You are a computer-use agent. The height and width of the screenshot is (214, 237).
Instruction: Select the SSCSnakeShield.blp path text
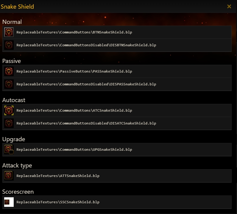[x=58, y=202]
